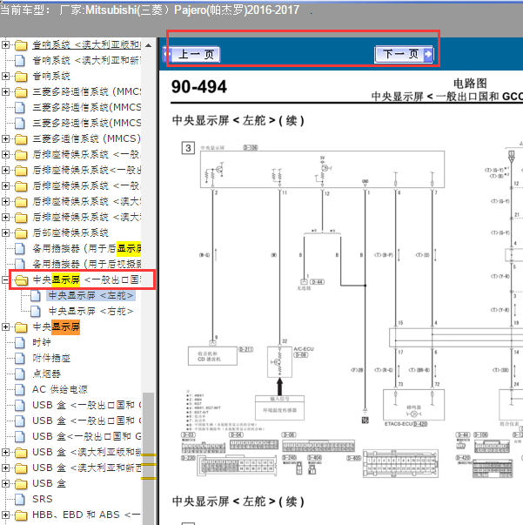Collapse the 中央显示屏 <一般出口国 folder node
523x525 pixels.
[5, 279]
